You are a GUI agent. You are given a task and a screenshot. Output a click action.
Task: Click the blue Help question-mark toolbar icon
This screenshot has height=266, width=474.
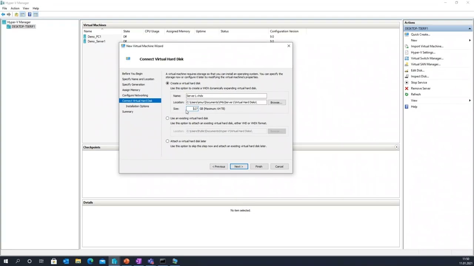30,14
